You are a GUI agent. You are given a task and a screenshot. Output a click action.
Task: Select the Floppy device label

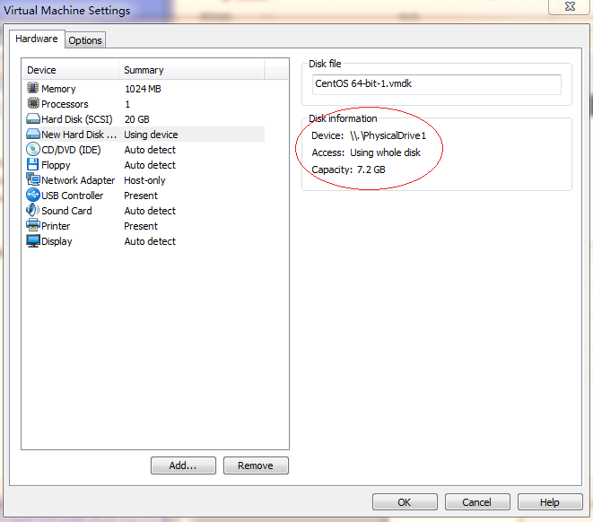click(56, 165)
